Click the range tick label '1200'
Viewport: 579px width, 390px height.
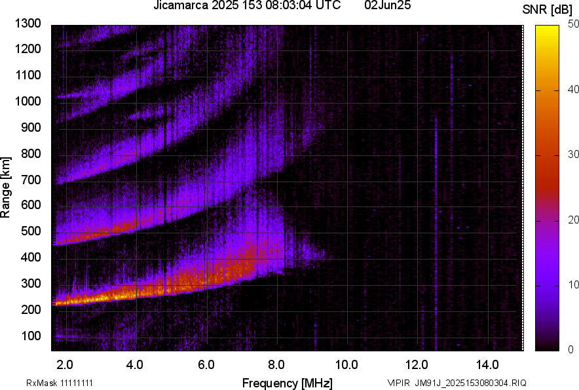[28, 49]
